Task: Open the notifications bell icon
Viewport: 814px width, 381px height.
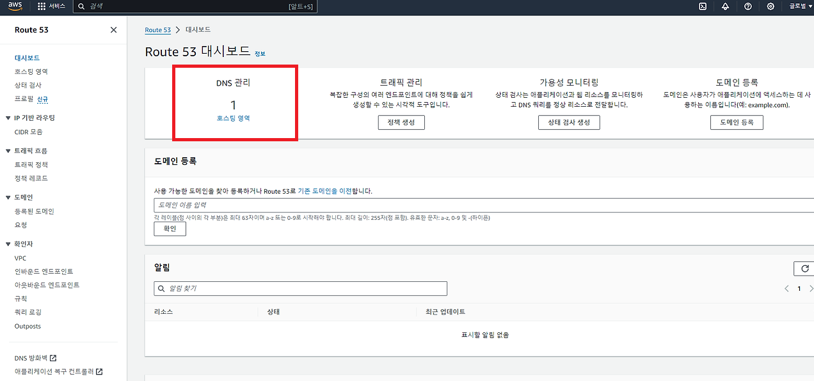Action: (x=725, y=6)
